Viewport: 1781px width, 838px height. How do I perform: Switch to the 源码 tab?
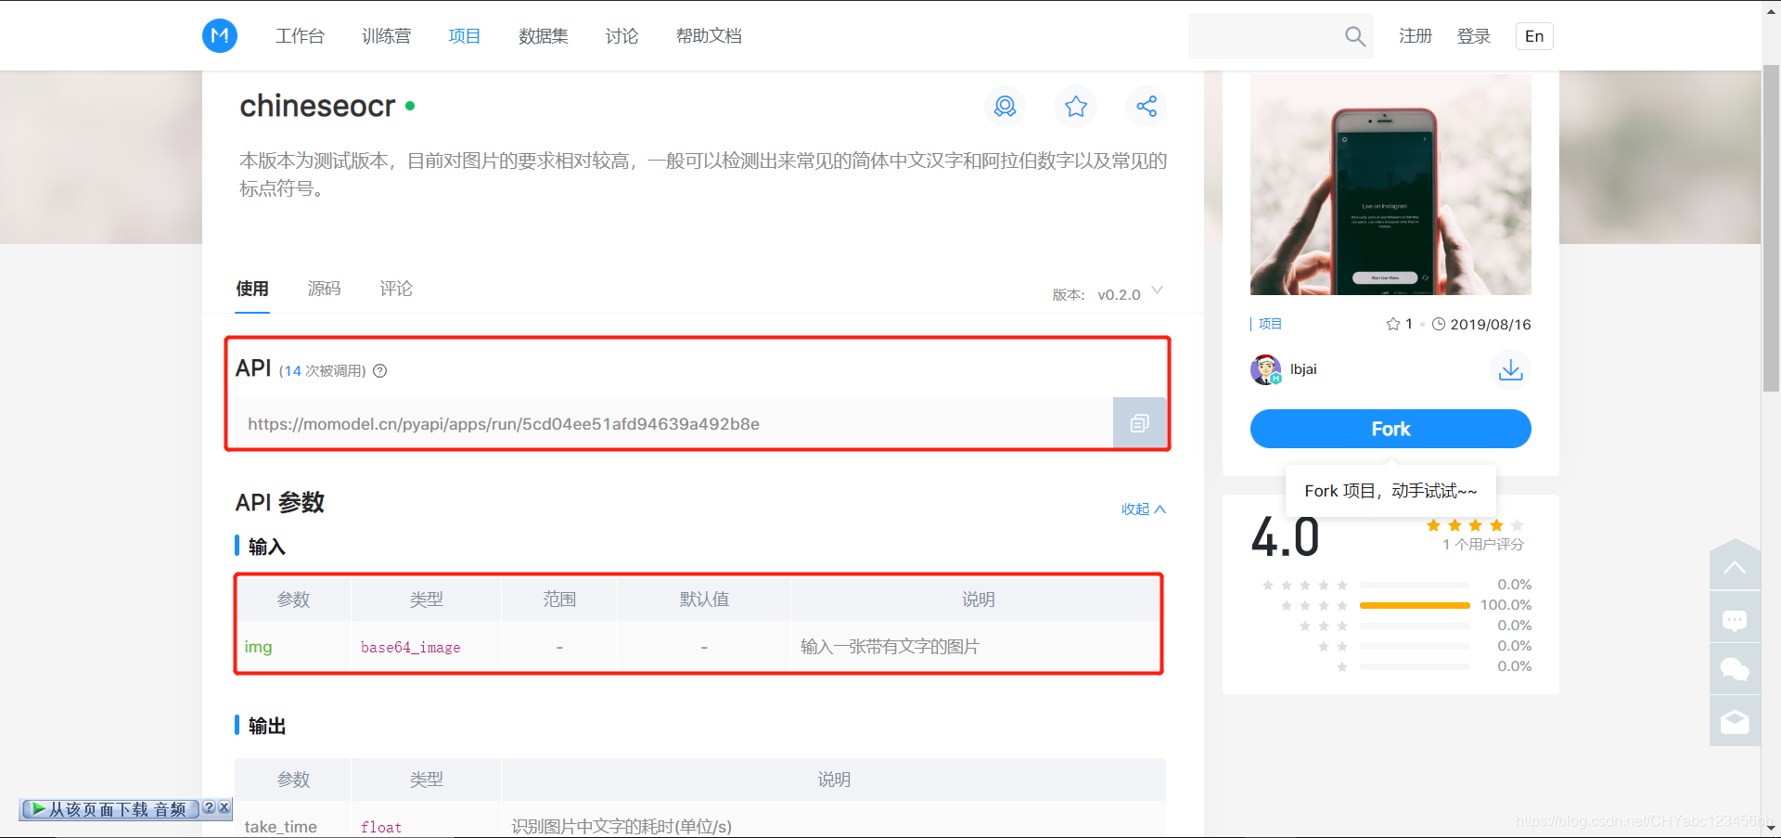(324, 289)
